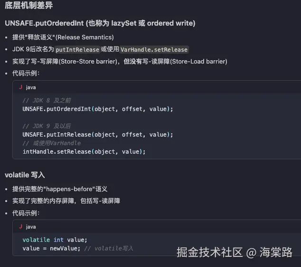Click the '// JDK 9 及以后' comment
This screenshot has width=301, height=267.
tap(47, 126)
